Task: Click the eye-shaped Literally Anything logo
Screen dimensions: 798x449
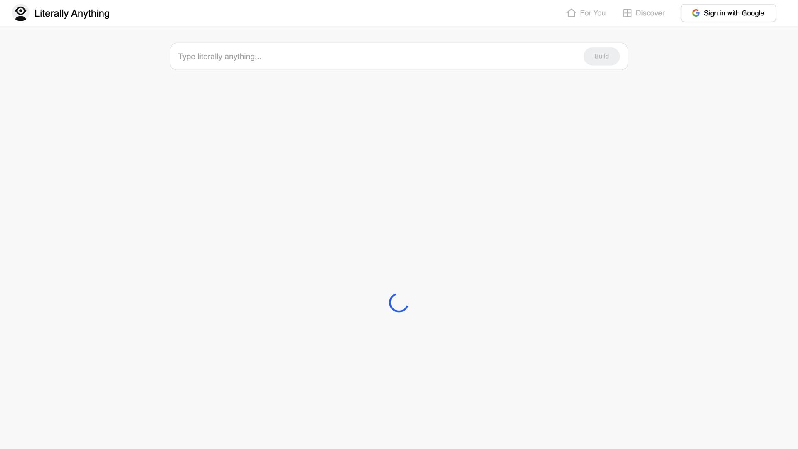Action: coord(20,13)
